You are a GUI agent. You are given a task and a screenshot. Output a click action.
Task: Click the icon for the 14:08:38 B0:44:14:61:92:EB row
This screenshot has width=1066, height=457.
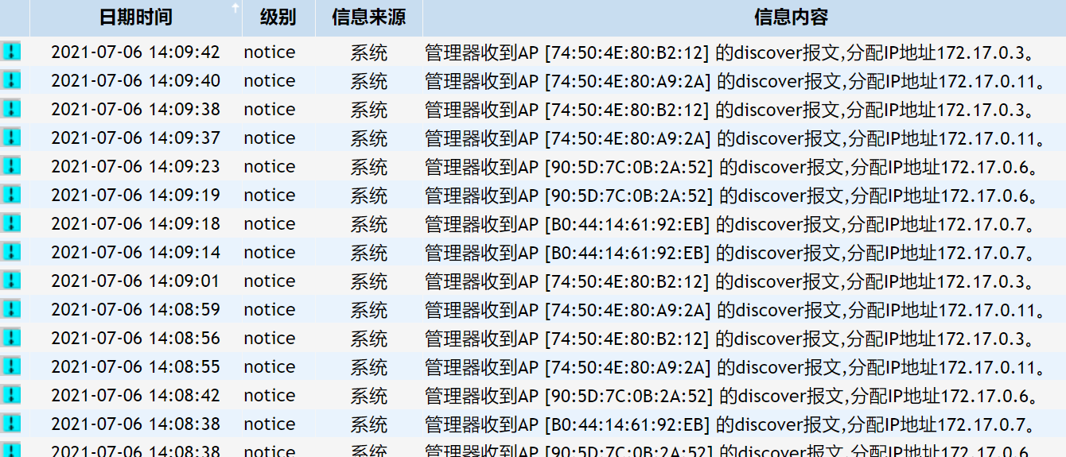click(11, 424)
